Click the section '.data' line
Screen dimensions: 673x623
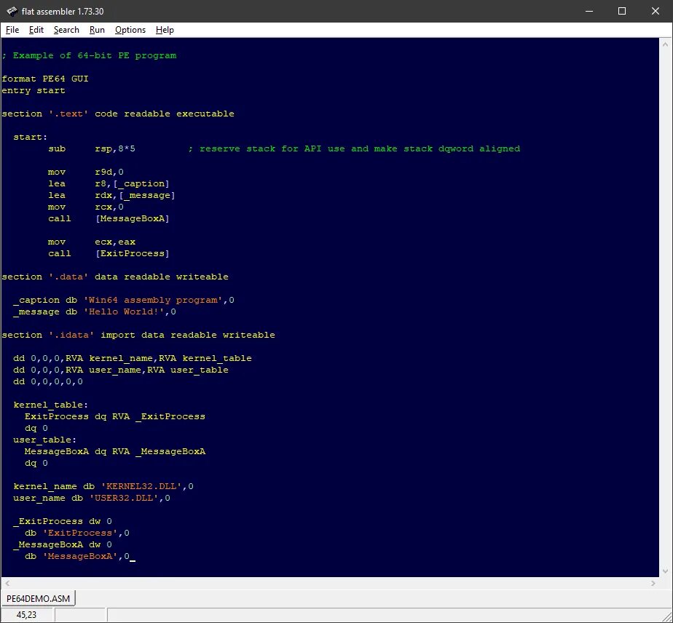(x=115, y=277)
